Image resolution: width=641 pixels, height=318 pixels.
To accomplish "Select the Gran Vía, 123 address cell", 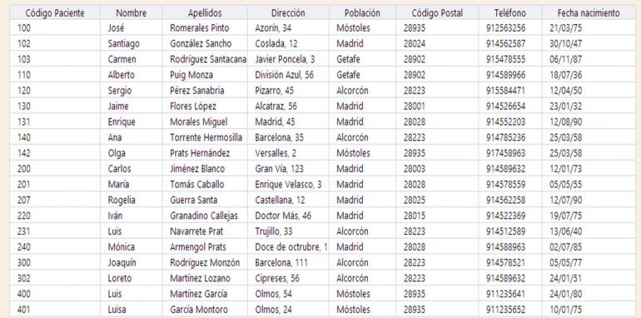I will coord(288,169).
